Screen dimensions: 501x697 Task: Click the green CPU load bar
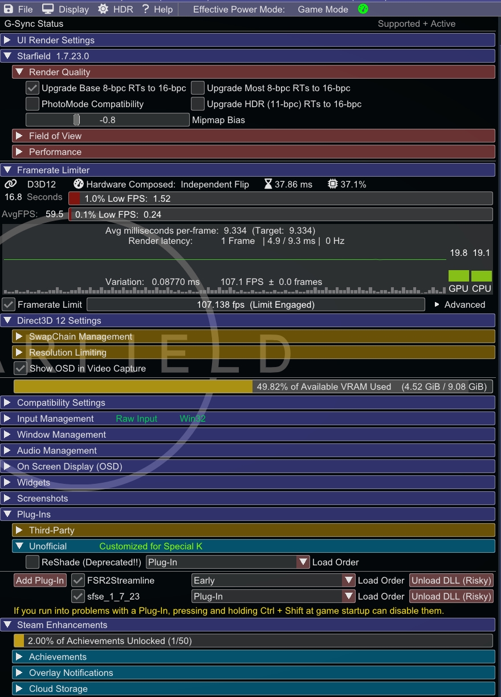(x=481, y=276)
